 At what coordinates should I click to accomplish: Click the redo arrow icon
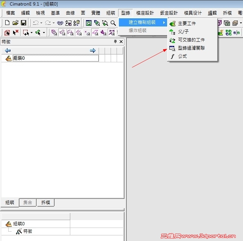pyautogui.click(x=48, y=23)
